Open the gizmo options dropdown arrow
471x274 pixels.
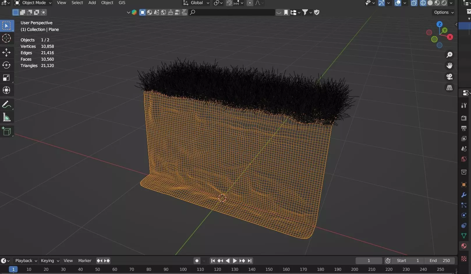click(388, 3)
